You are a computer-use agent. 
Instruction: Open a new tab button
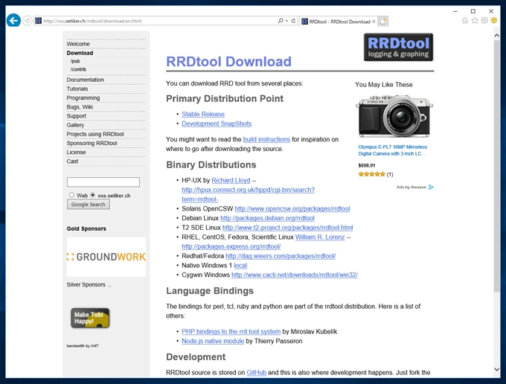[383, 22]
